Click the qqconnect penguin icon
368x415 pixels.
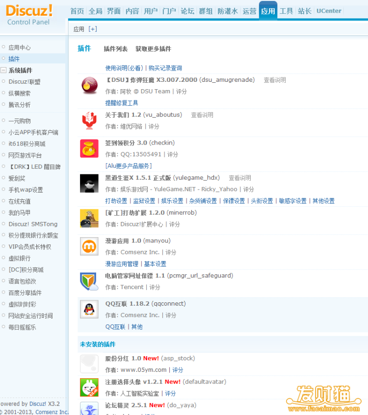tap(89, 309)
